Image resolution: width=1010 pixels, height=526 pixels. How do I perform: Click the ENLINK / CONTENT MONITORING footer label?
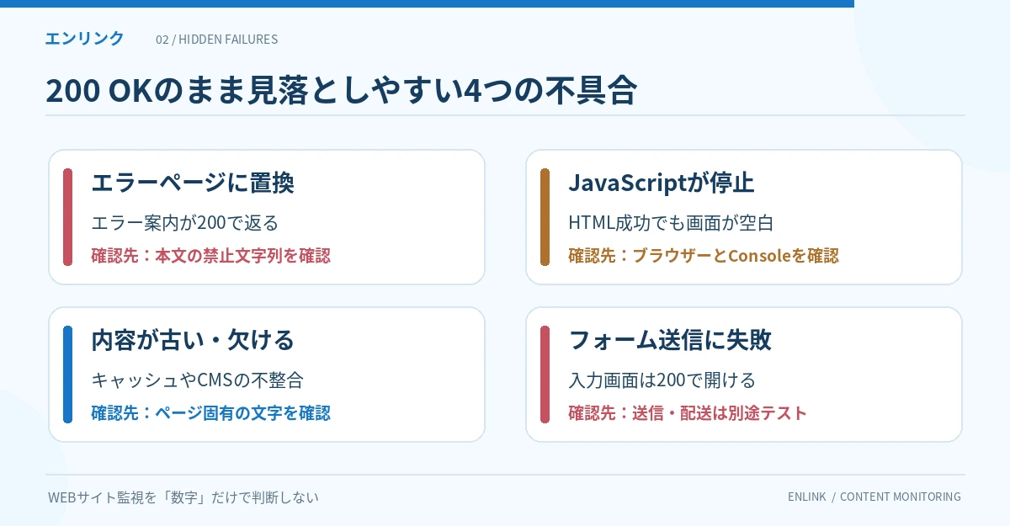(x=874, y=497)
